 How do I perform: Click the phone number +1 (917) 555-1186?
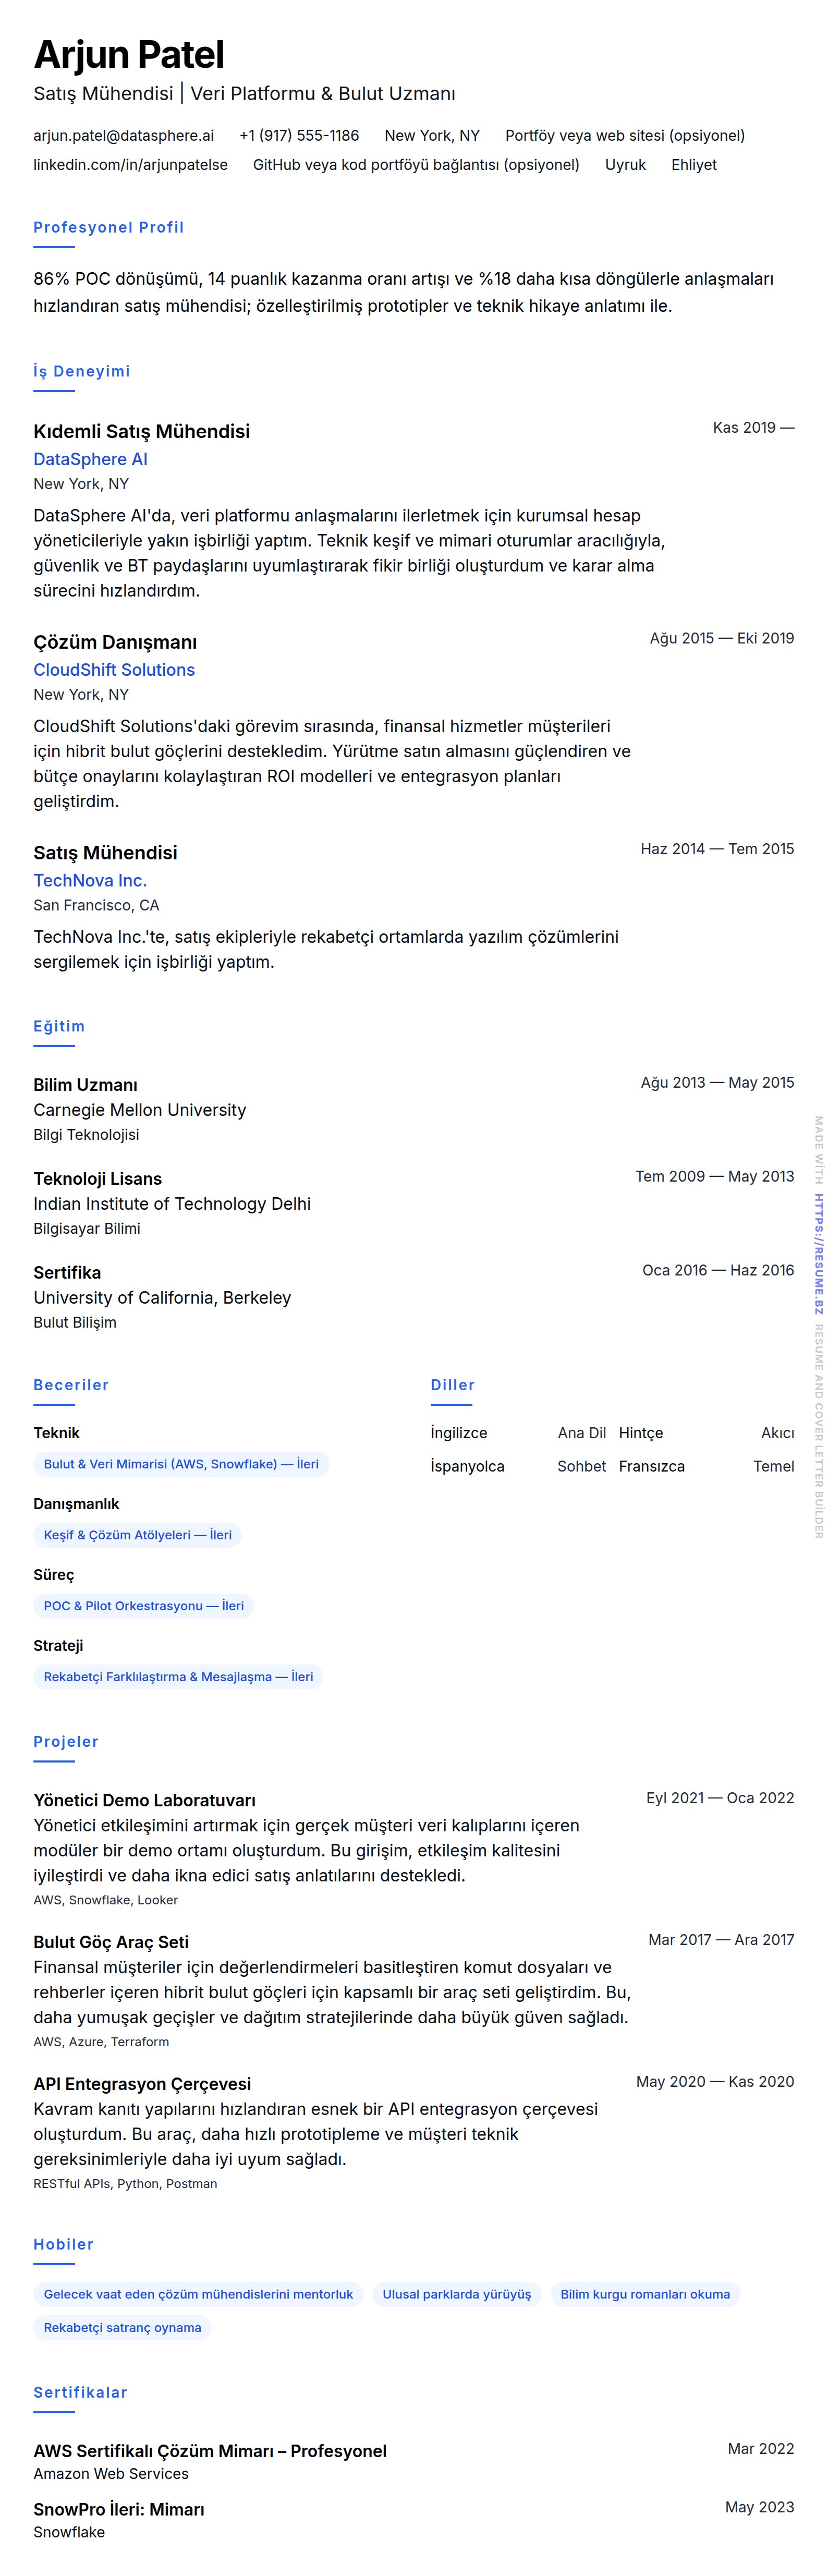[x=299, y=135]
